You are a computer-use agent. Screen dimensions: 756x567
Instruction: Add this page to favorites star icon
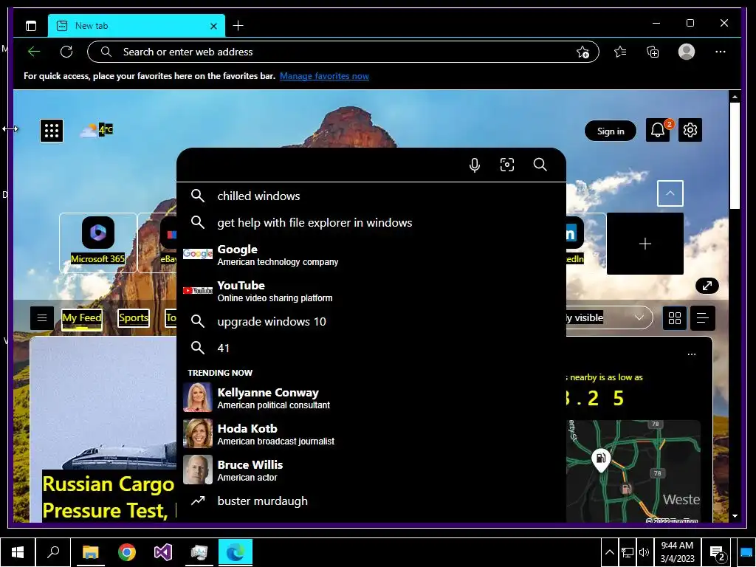click(x=583, y=52)
